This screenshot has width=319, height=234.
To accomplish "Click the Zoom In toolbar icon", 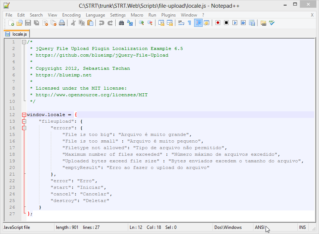I will pyautogui.click(x=141, y=23).
